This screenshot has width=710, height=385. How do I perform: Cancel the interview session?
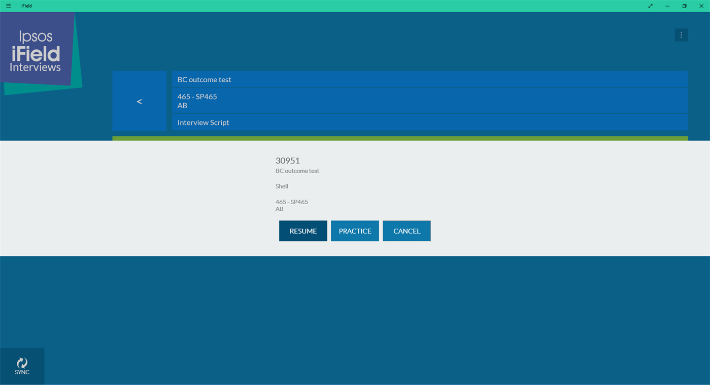(x=407, y=231)
